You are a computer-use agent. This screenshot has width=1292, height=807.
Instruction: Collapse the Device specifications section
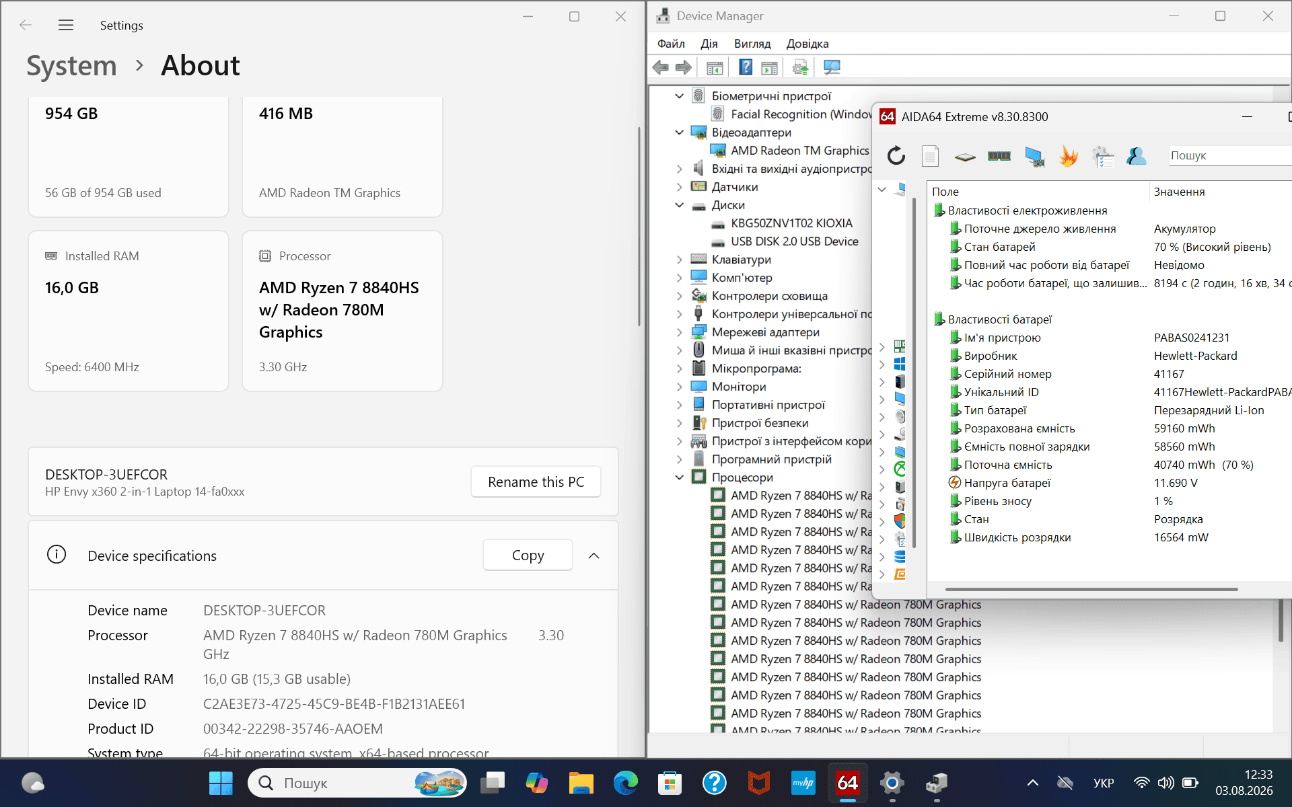pyautogui.click(x=594, y=555)
